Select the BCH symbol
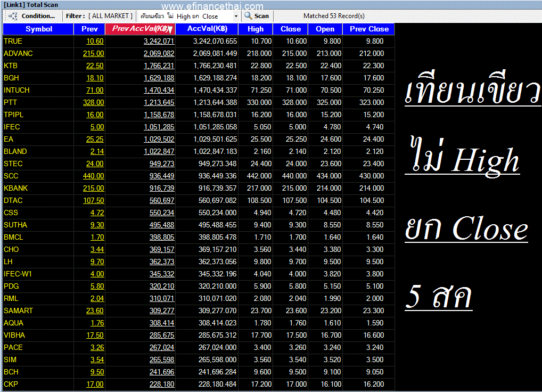The width and height of the screenshot is (542, 392). 11,372
